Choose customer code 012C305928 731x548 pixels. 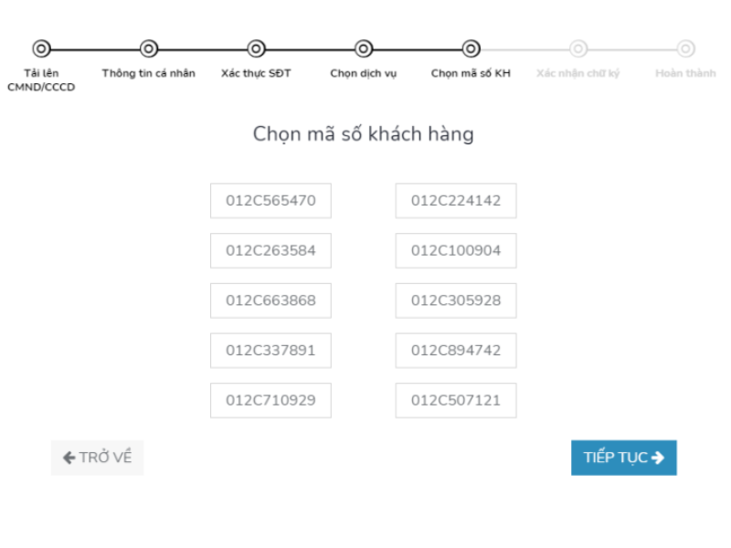point(455,300)
